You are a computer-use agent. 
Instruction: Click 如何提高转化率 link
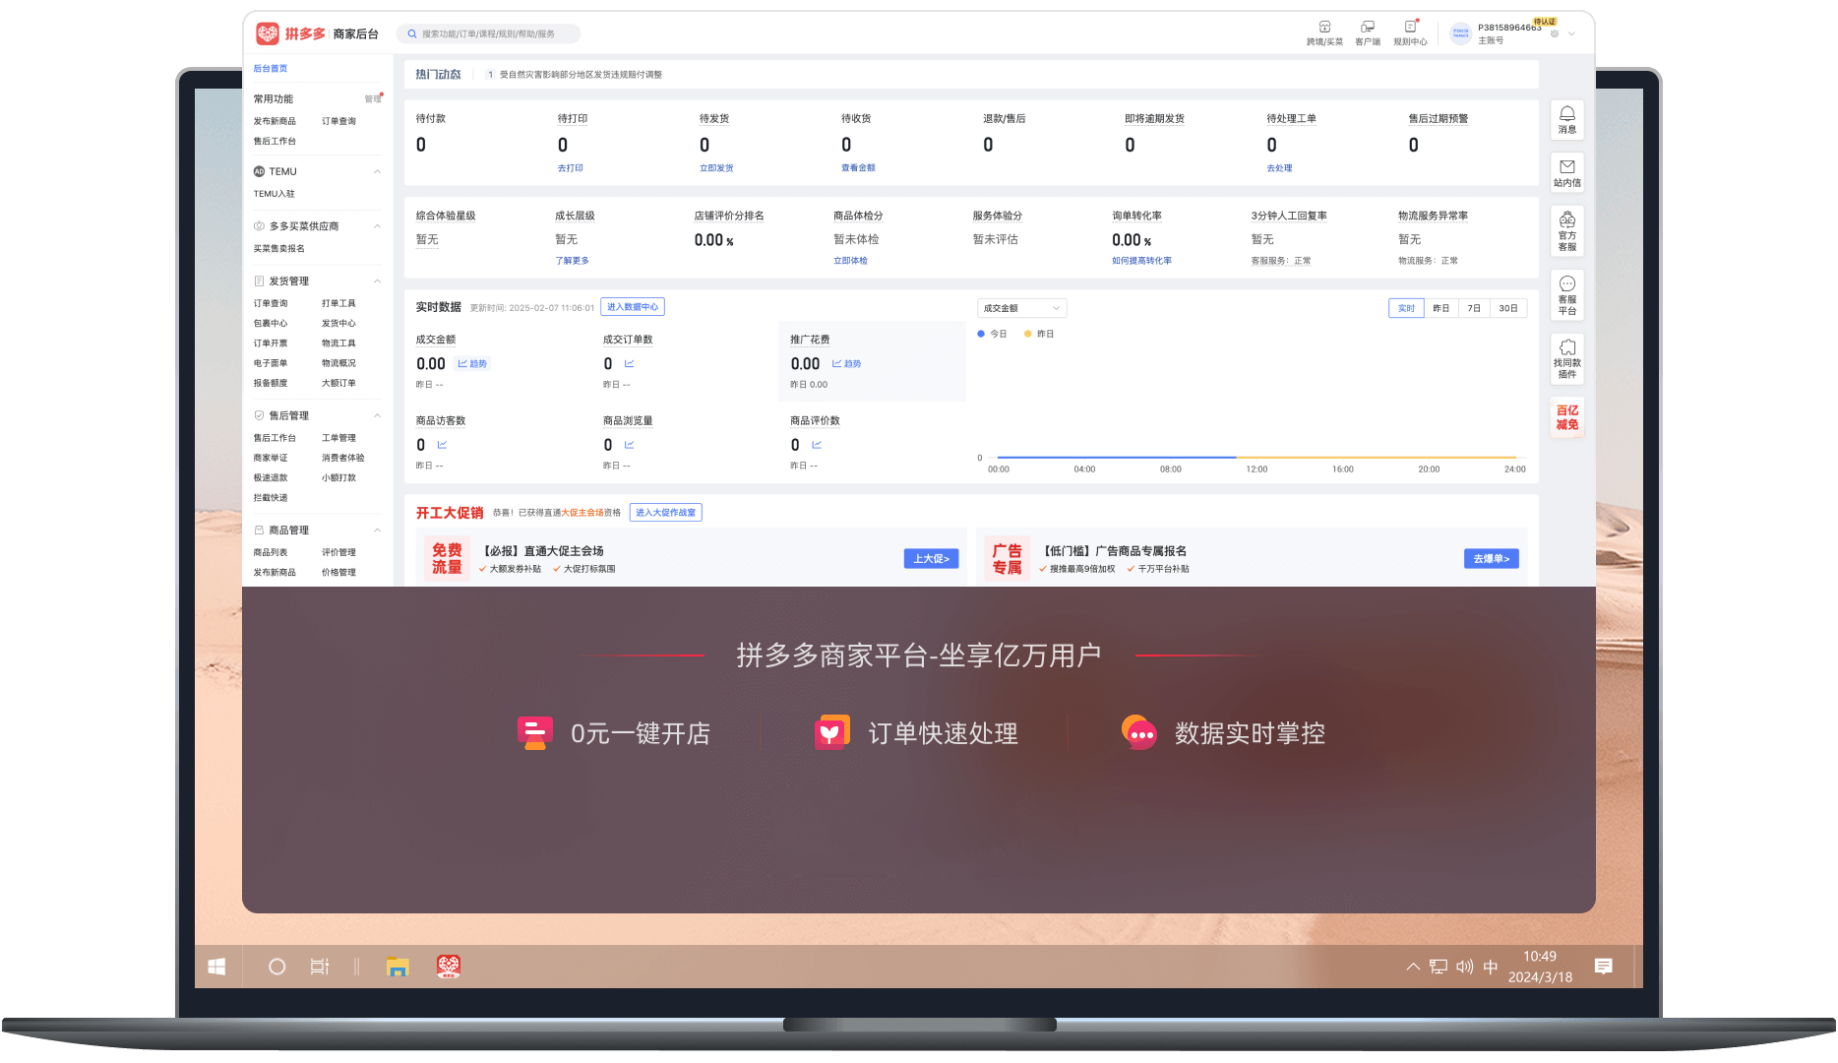[1141, 261]
